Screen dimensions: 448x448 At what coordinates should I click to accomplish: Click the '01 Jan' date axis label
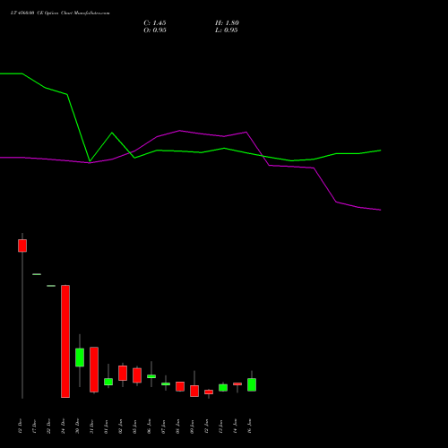pyautogui.click(x=106, y=426)
